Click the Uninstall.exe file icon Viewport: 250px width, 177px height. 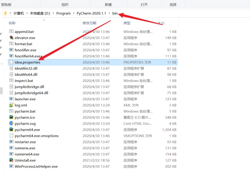(11, 160)
